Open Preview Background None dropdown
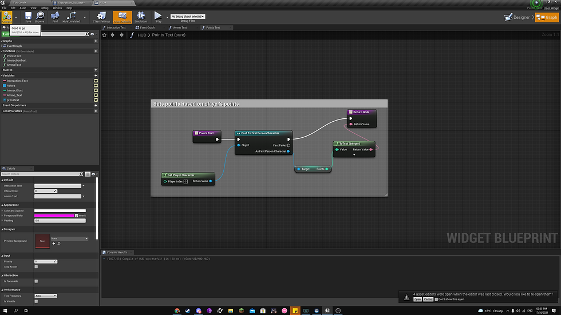 tap(69, 238)
